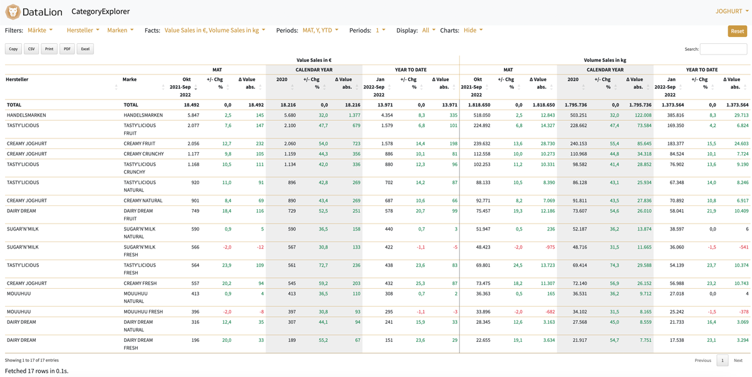Sort the Marke column using its sort arrows
The height and width of the screenshot is (377, 752).
point(163,88)
